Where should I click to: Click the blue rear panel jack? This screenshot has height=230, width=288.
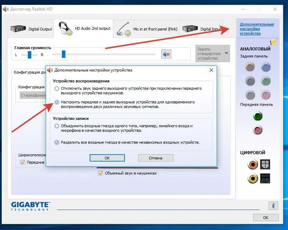tap(266, 67)
